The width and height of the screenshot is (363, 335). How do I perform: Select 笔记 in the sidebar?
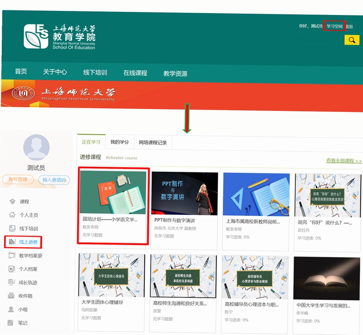point(22,323)
